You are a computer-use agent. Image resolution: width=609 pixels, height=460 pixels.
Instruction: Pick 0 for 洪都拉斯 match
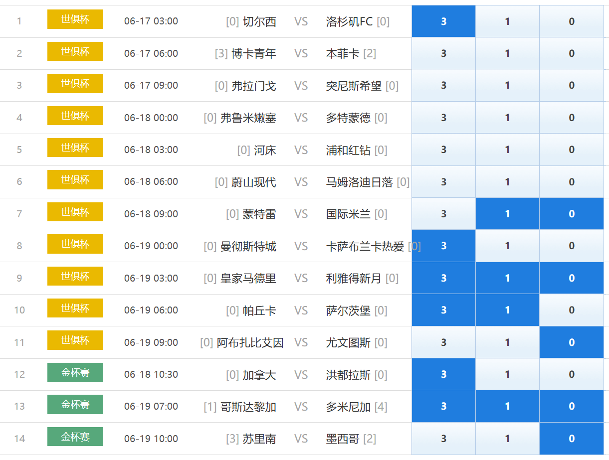pyautogui.click(x=572, y=374)
